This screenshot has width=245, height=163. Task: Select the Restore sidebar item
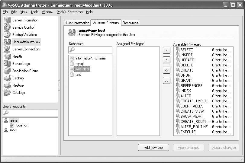click(x=18, y=85)
